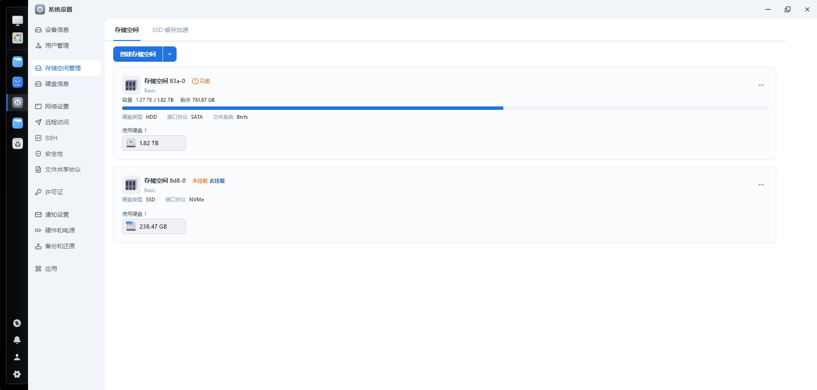Click the 去挂载 link for 8d8-0
The width and height of the screenshot is (817, 390).
217,181
